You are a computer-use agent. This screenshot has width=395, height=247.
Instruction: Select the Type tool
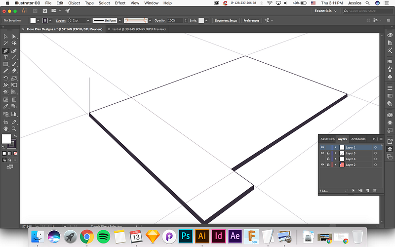pos(5,58)
